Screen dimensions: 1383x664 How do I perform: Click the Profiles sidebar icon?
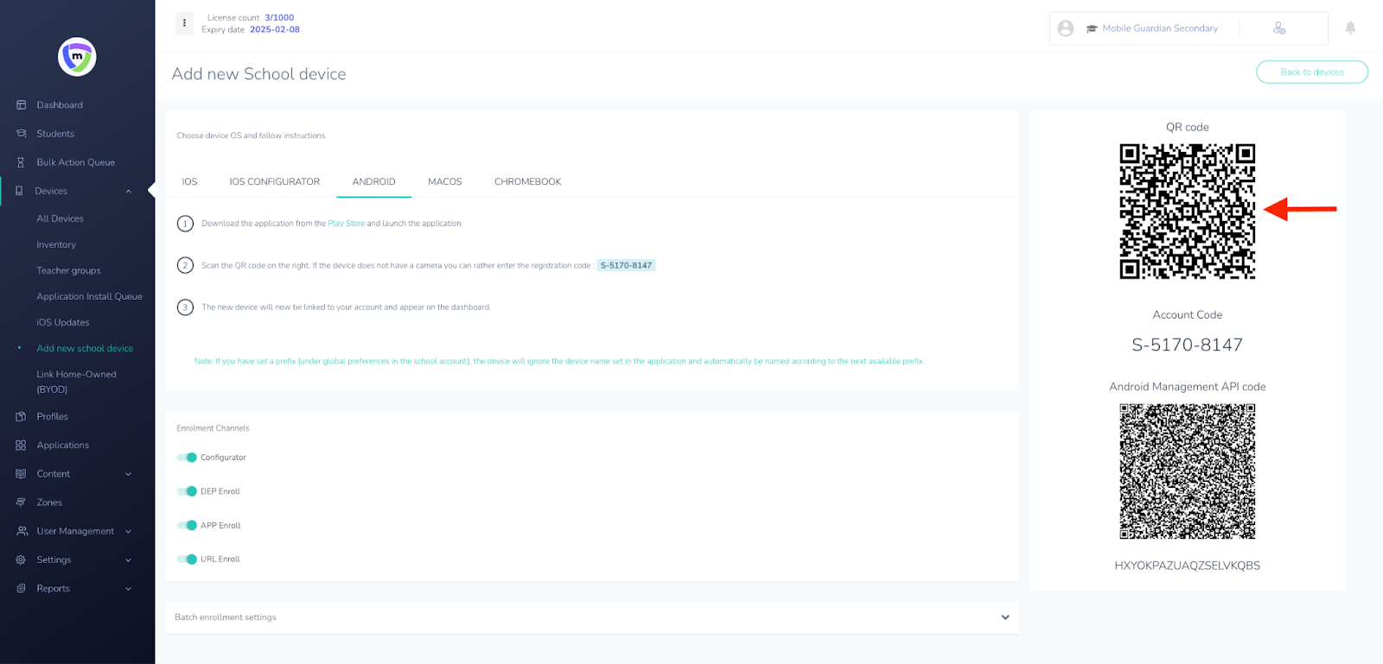coord(21,416)
